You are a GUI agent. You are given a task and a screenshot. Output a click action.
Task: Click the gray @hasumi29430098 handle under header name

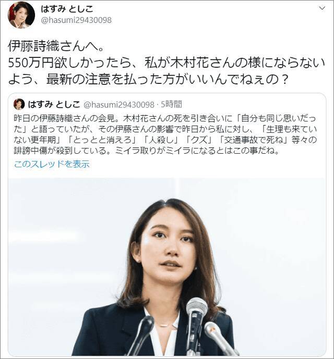(76, 20)
